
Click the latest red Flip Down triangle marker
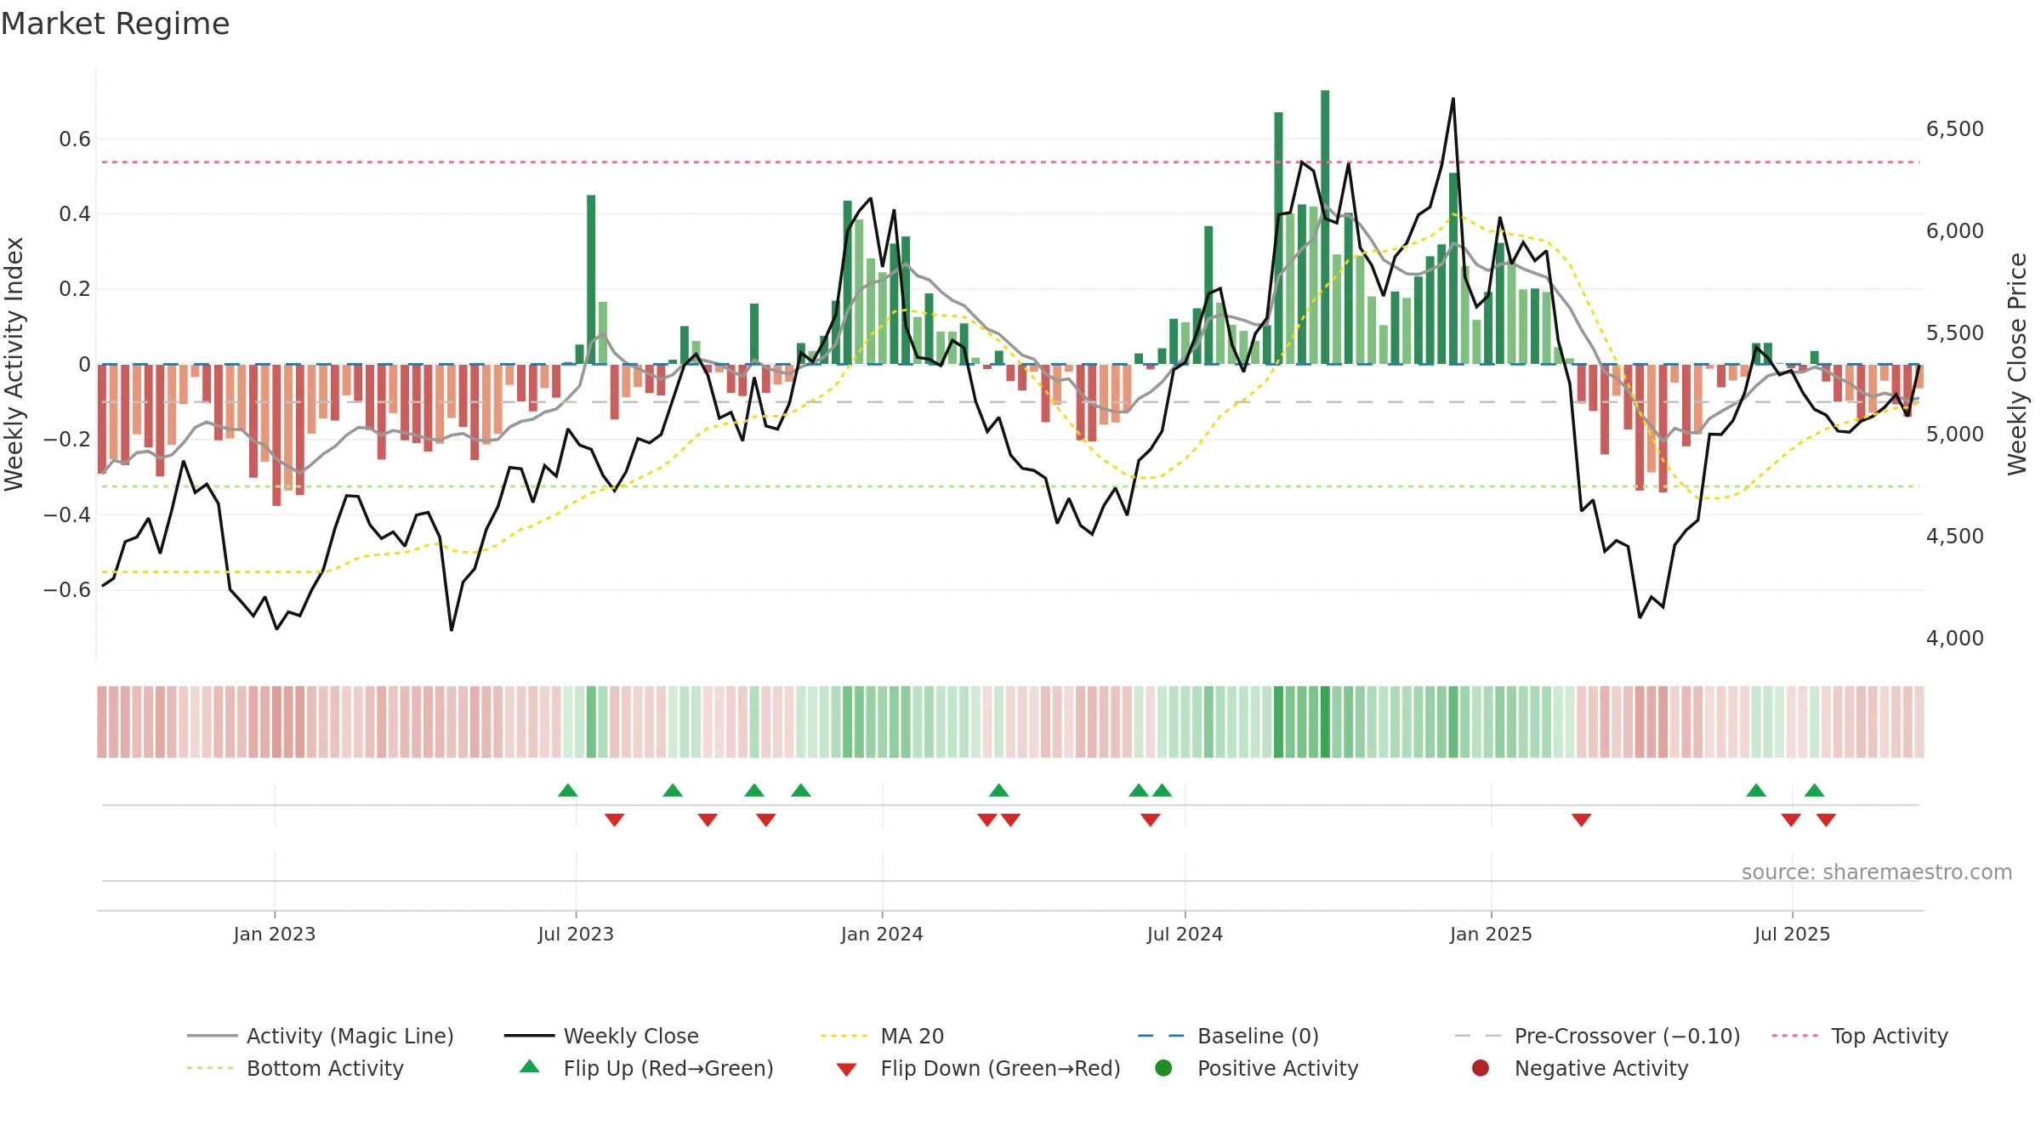1826,820
